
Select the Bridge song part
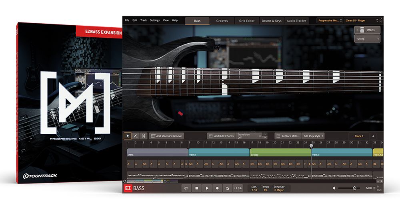280,153
